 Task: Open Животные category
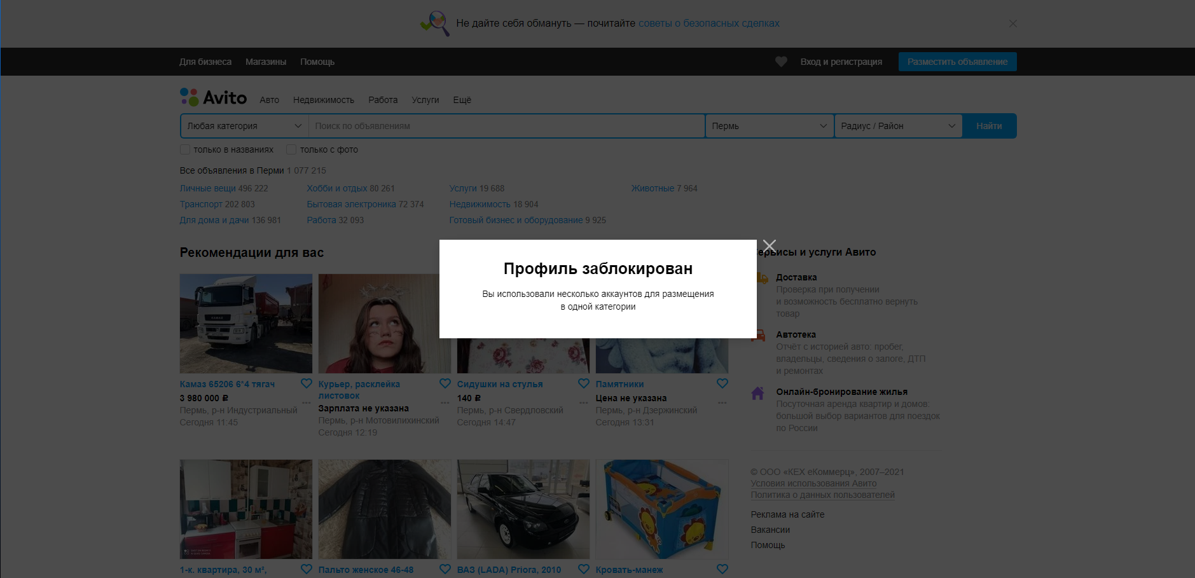653,188
